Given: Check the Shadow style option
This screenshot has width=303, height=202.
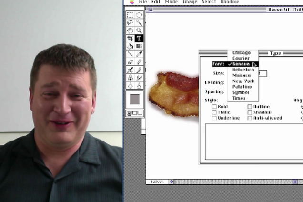Looking at the screenshot, I should (250, 112).
